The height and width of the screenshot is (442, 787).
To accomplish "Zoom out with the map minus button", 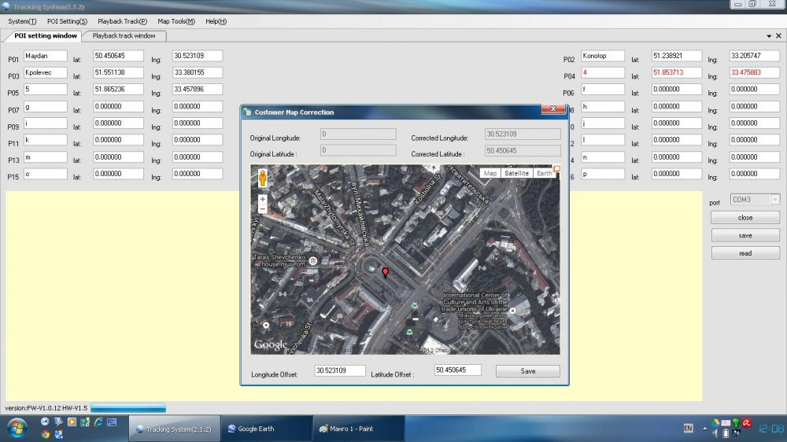I will (262, 210).
